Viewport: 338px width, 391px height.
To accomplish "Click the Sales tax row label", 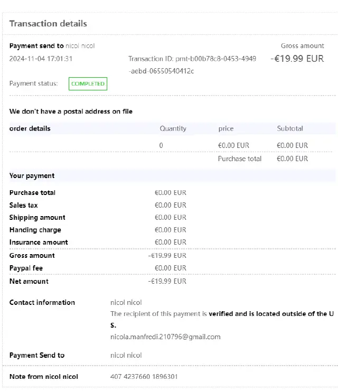I will pos(24,205).
